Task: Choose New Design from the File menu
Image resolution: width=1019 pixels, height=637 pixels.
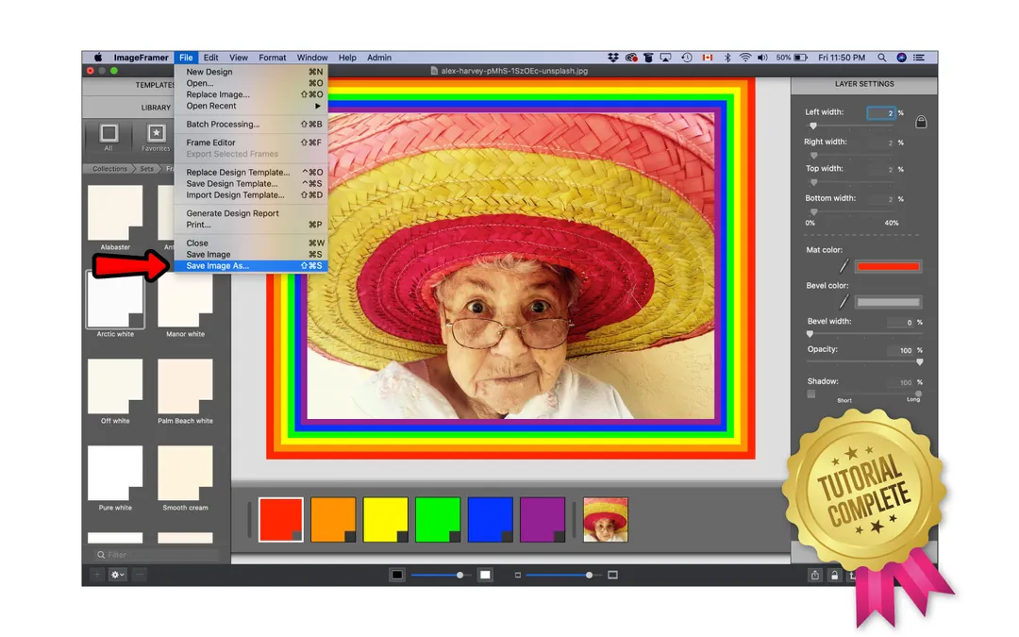Action: (251, 72)
